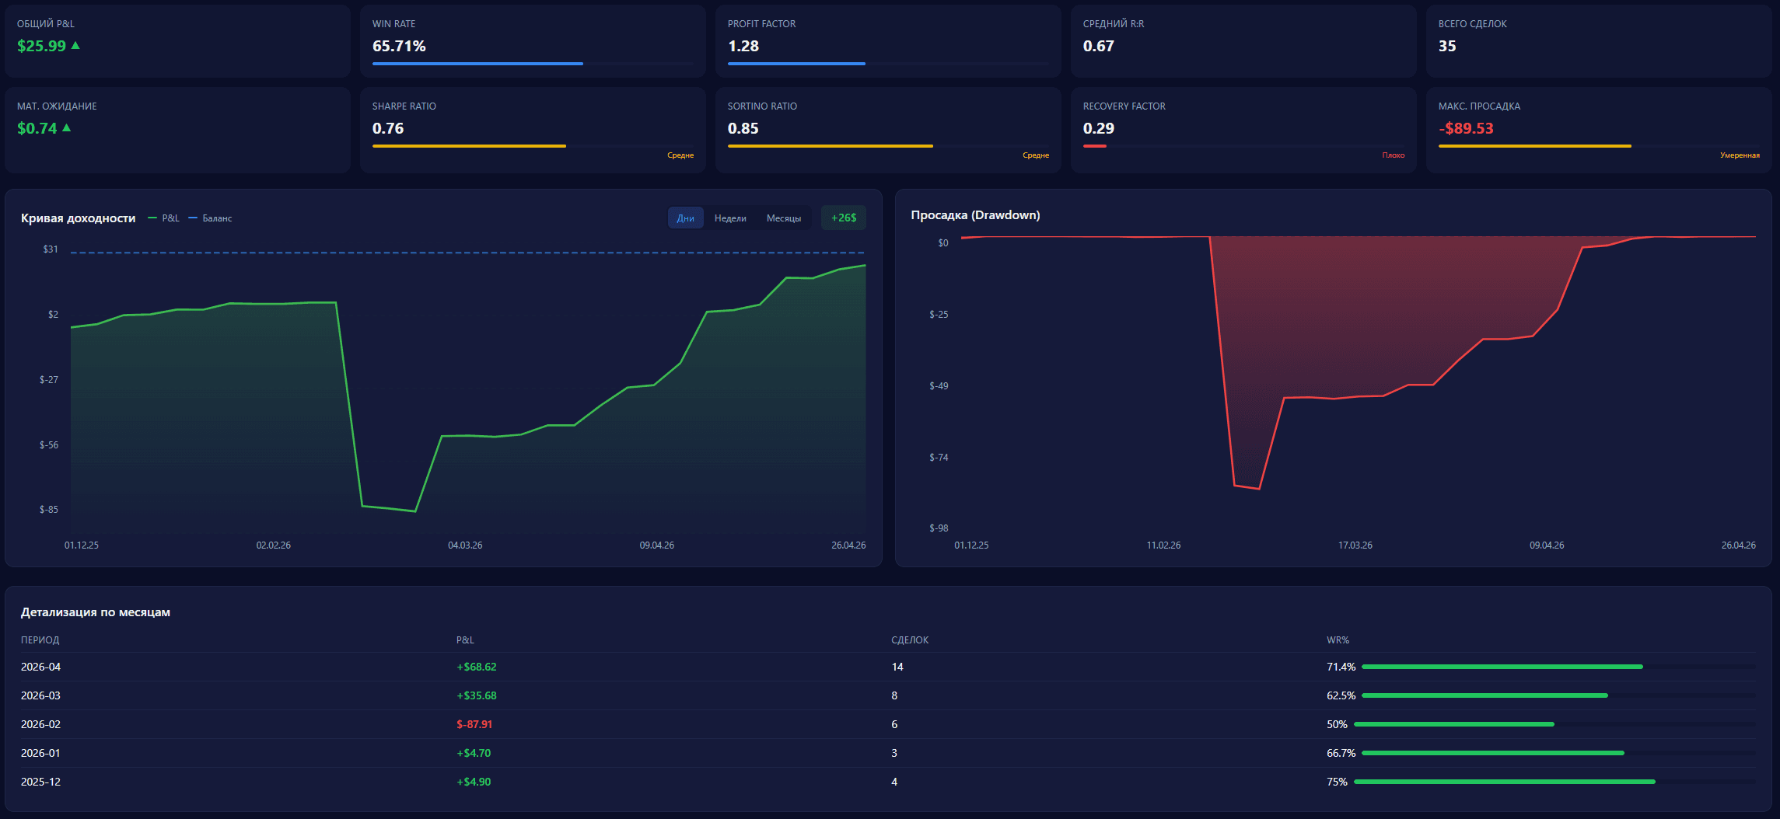The height and width of the screenshot is (819, 1780).
Task: Click the +26$ badge on equity chart
Action: [x=844, y=218]
